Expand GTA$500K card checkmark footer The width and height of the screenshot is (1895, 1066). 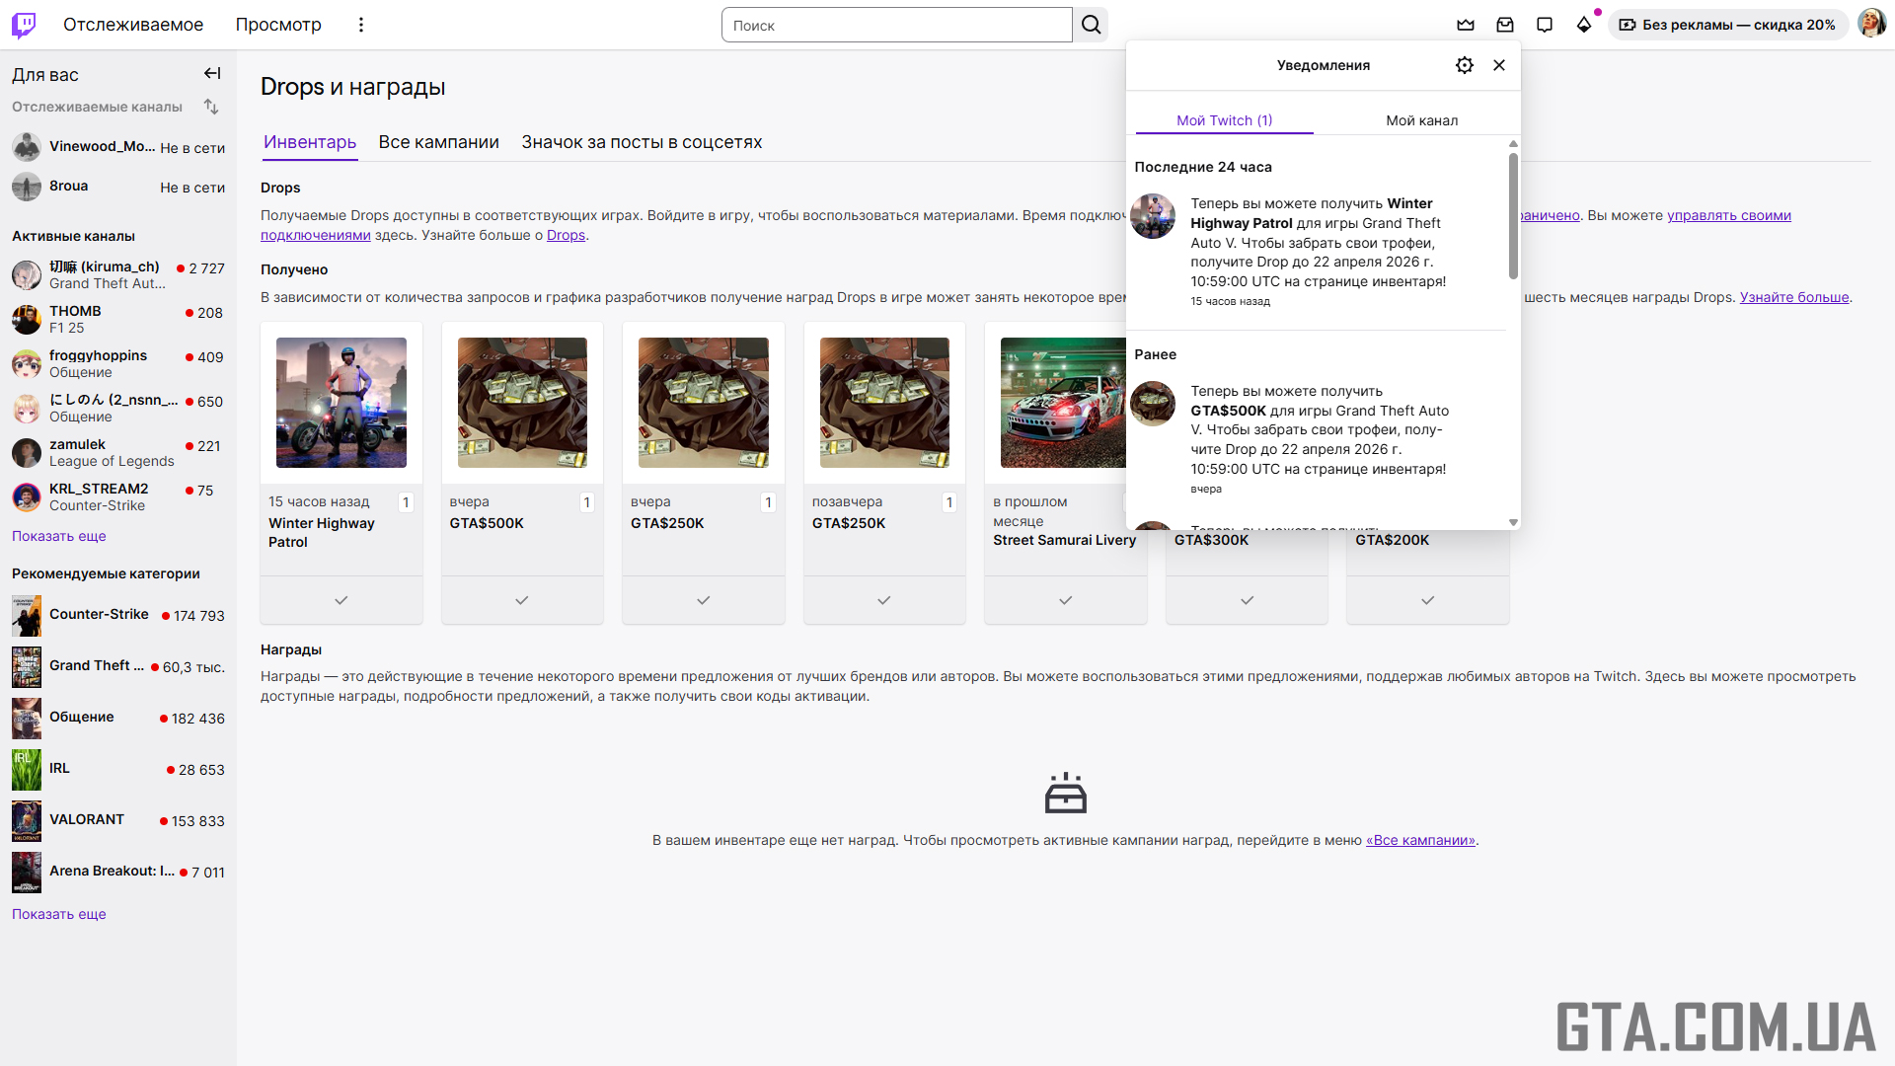pyautogui.click(x=522, y=600)
